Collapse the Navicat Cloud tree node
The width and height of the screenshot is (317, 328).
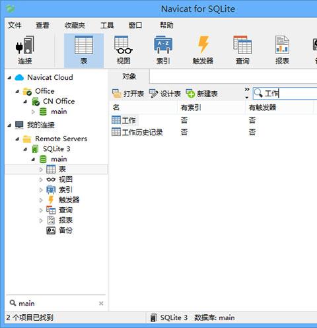[x=9, y=78]
